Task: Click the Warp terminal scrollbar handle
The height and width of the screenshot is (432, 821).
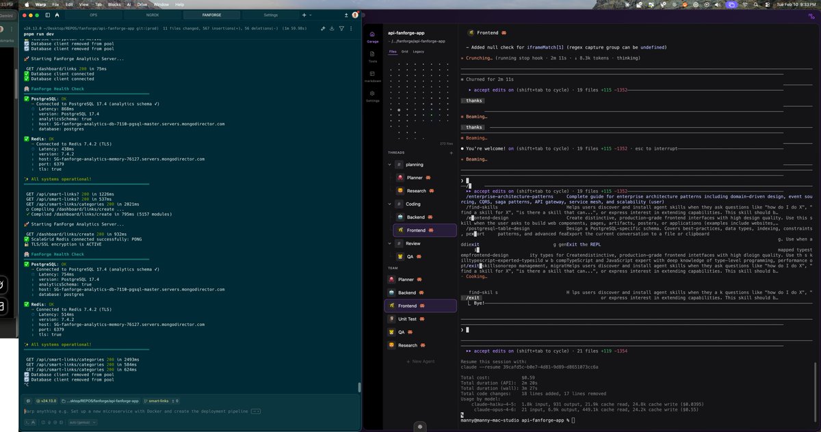Action: 359,388
